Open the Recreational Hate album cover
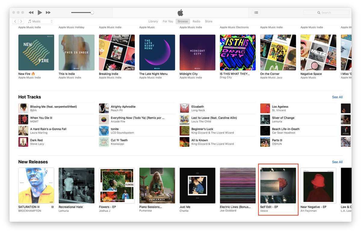The image size is (361, 233). (76, 185)
